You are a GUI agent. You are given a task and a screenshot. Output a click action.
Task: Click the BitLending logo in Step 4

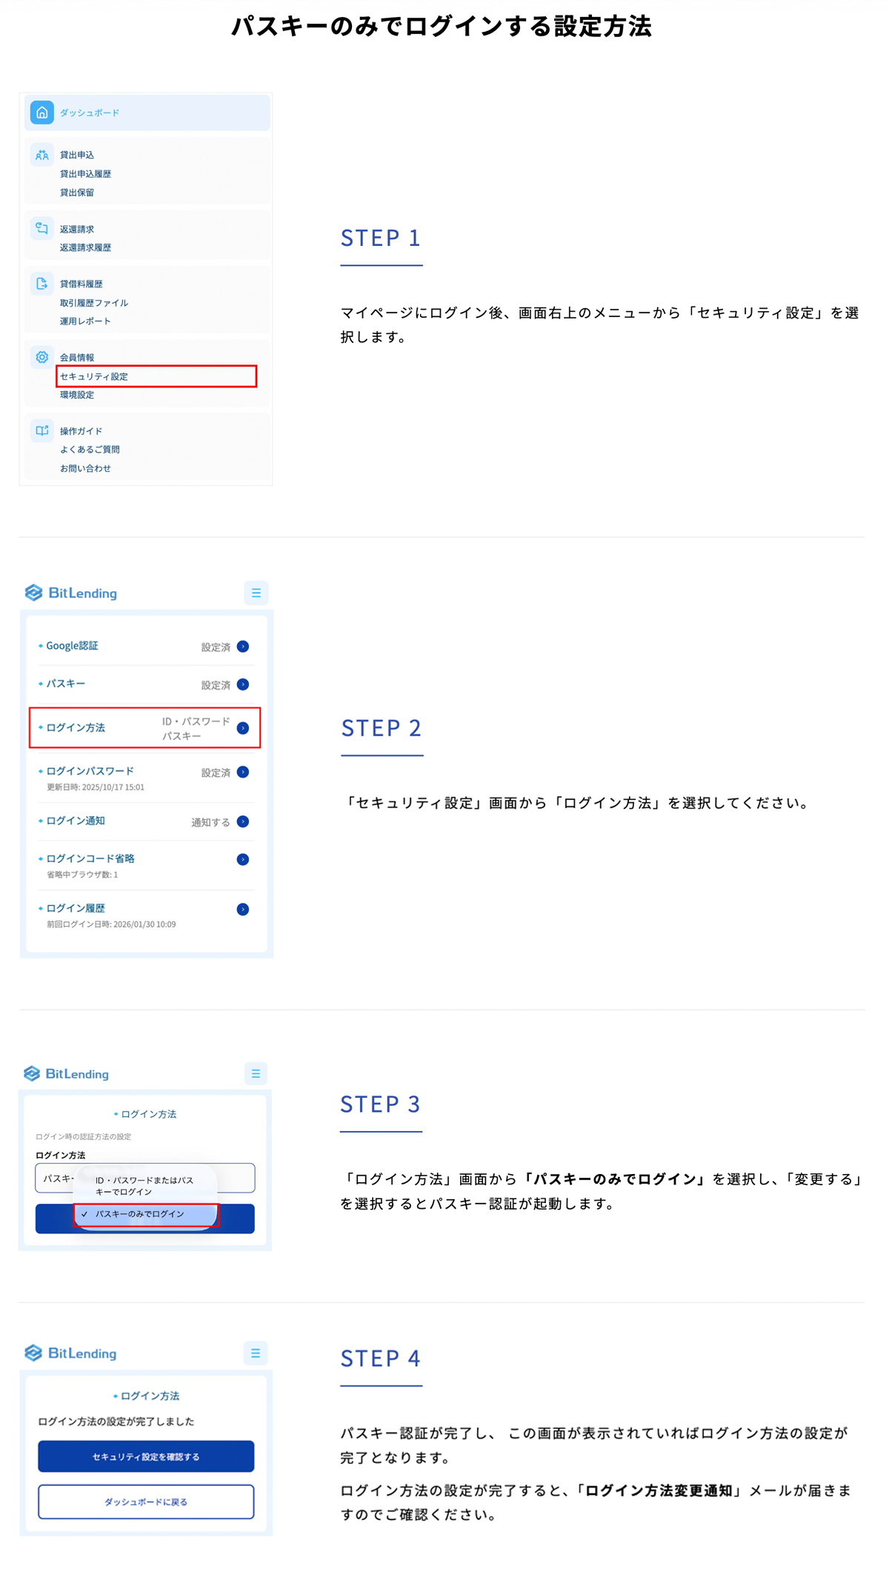tap(71, 1353)
